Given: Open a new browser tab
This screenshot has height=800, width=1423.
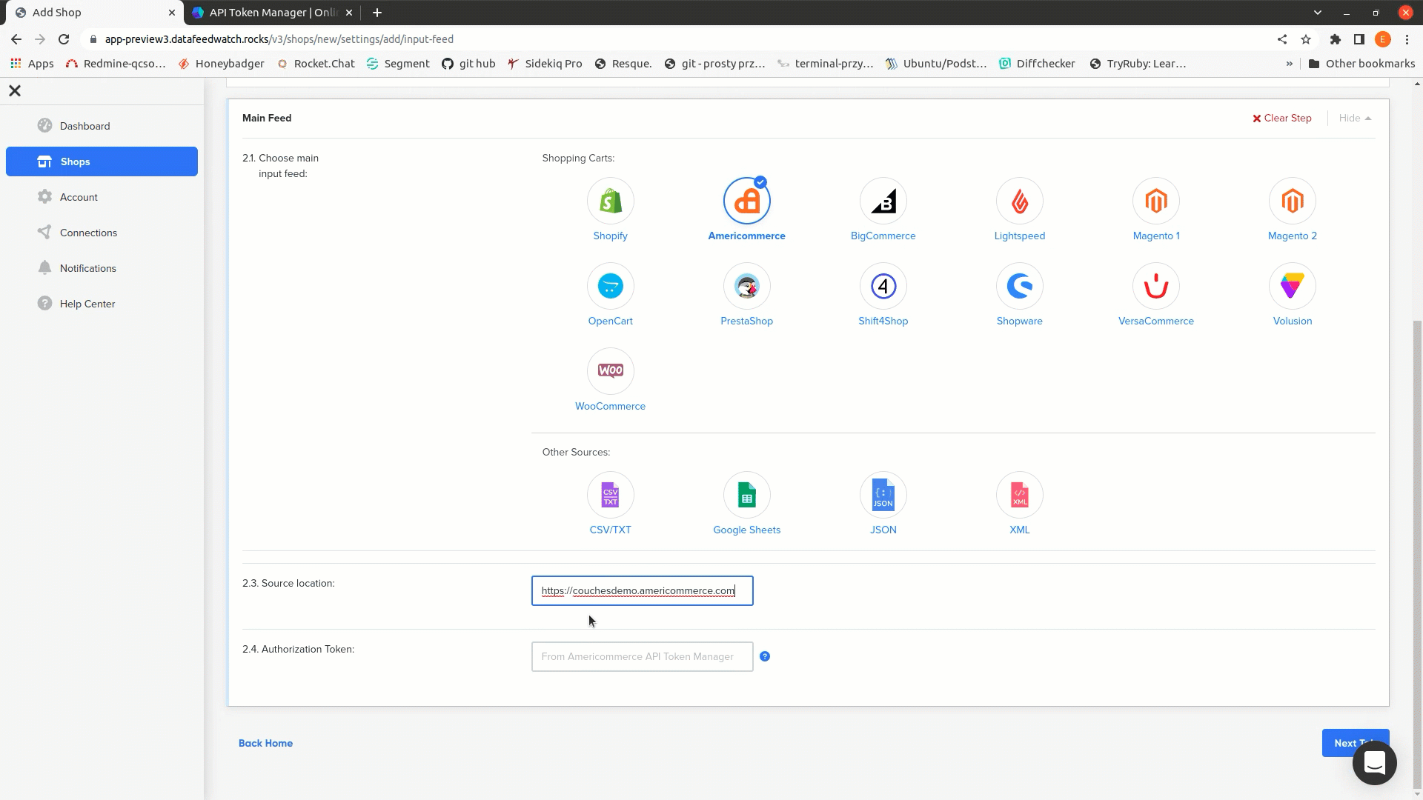Looking at the screenshot, I should tap(377, 13).
